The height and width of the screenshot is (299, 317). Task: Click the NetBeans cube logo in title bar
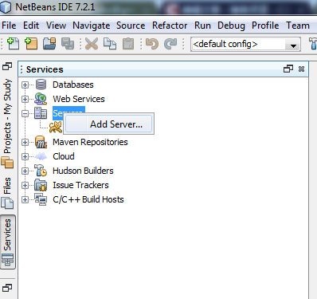6,7
